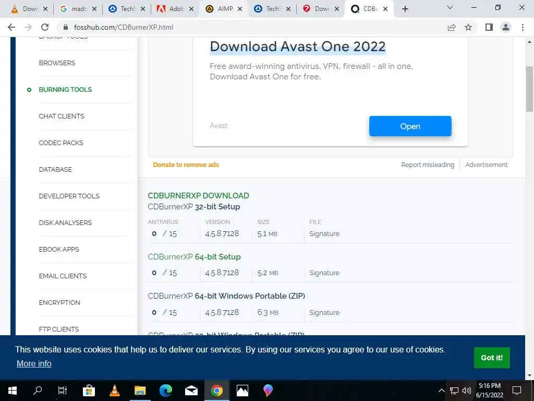
Task: Open Signature for 64-bit Setup row
Action: click(324, 273)
